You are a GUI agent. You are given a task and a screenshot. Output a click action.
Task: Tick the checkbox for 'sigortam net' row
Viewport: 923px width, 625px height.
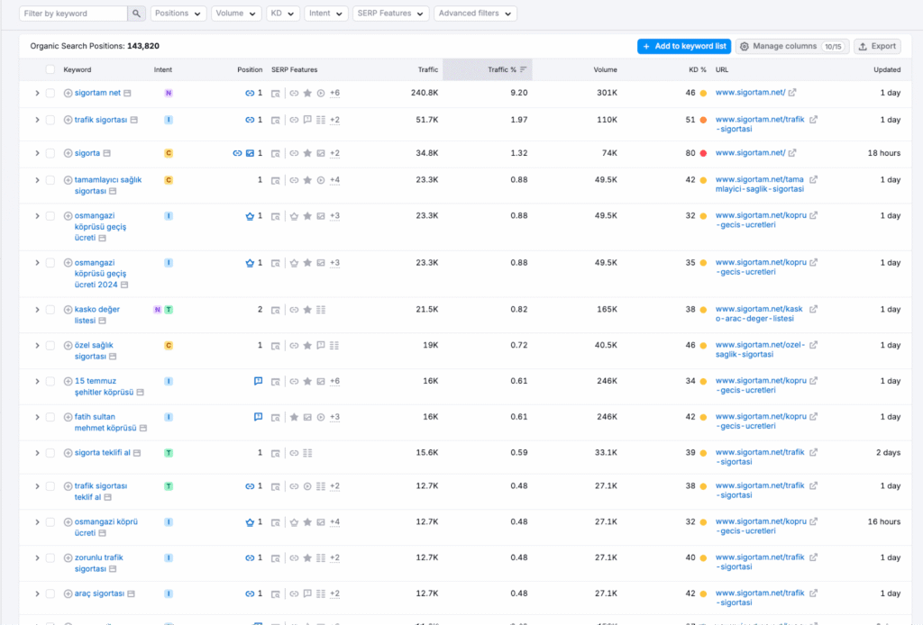[50, 93]
